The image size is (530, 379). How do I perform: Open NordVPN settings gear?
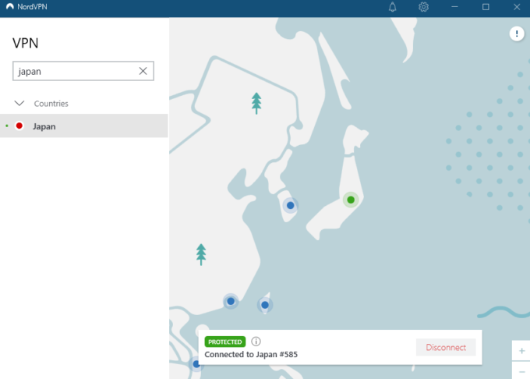[x=423, y=7]
